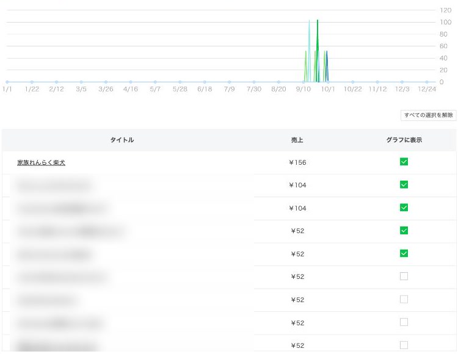The height and width of the screenshot is (354, 458).
Task: Click the 9/10 x-axis date label
Action: pyautogui.click(x=303, y=89)
